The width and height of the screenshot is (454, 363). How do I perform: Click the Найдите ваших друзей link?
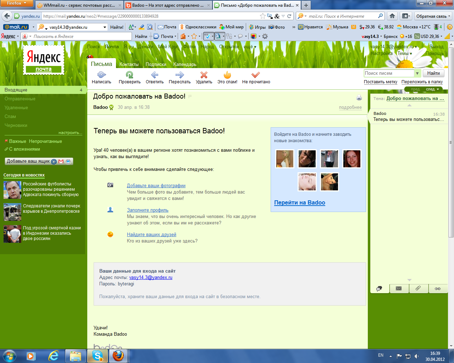(x=151, y=234)
